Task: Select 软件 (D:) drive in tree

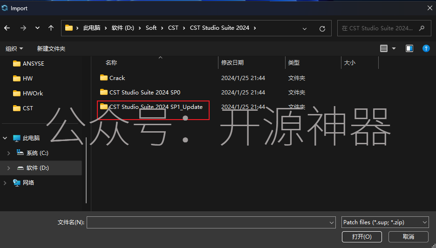Action: pos(33,168)
